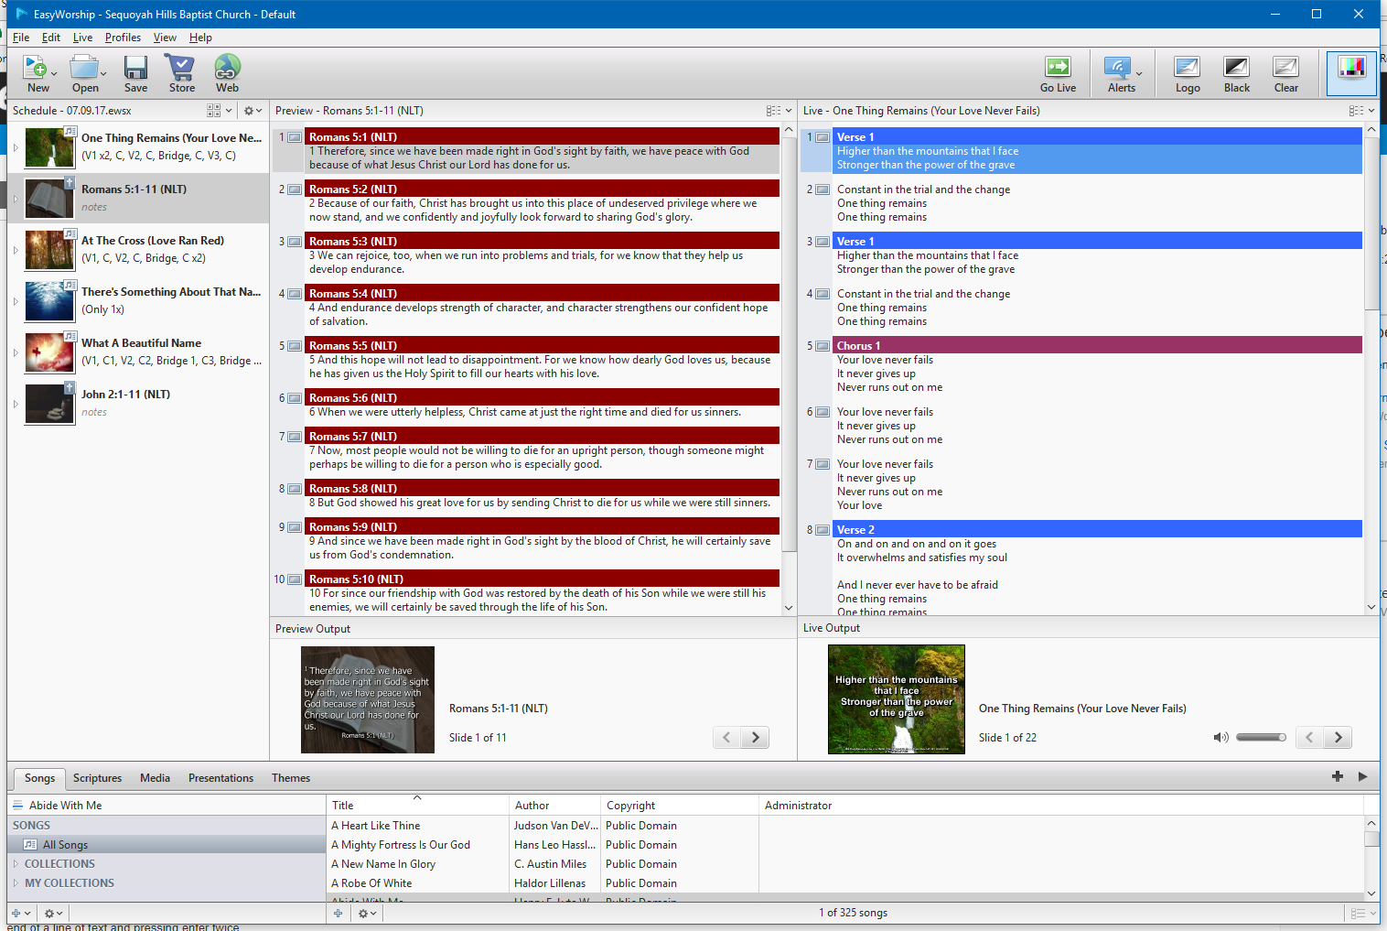Click the play arrow icon in resource tab bar

pos(1362,776)
